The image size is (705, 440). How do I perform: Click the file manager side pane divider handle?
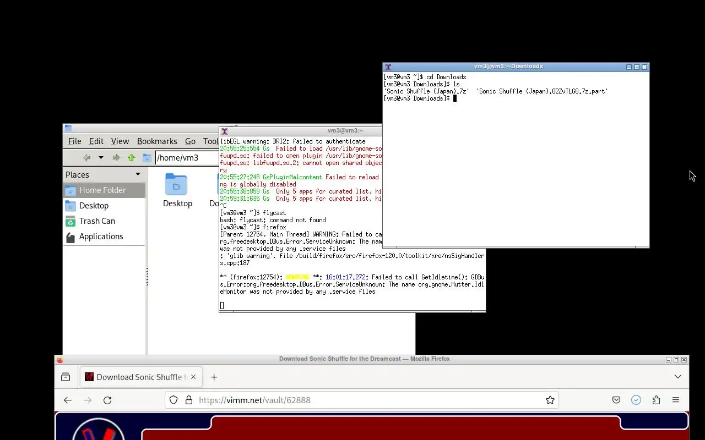(x=147, y=277)
